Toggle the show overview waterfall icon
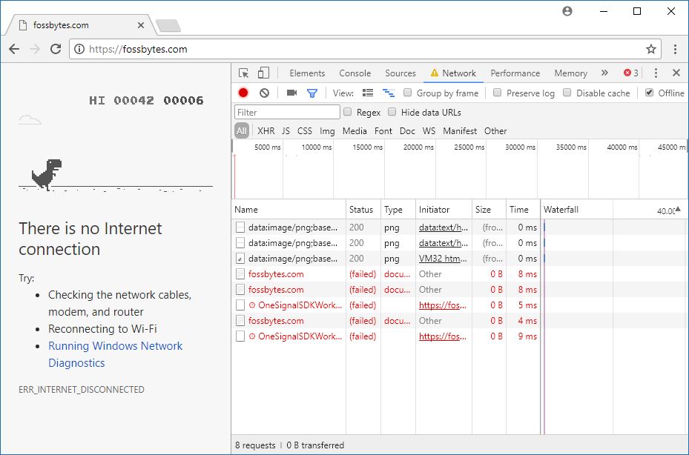Image resolution: width=689 pixels, height=455 pixels. coord(389,91)
